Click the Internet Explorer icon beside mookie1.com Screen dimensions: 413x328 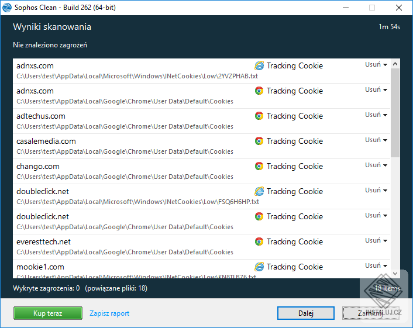259,267
